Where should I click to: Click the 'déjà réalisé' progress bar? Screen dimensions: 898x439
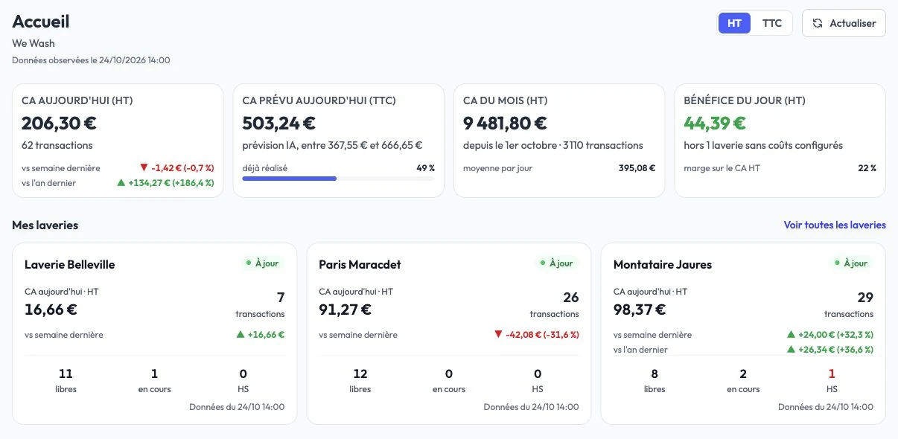pyautogui.click(x=339, y=179)
